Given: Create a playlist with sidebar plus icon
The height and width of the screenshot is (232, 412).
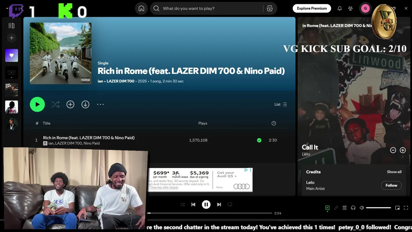Looking at the screenshot, I should pos(12,38).
